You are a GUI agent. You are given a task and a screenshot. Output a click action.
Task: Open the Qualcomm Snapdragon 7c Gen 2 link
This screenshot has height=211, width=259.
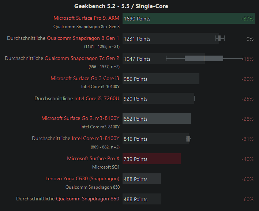click(x=82, y=58)
